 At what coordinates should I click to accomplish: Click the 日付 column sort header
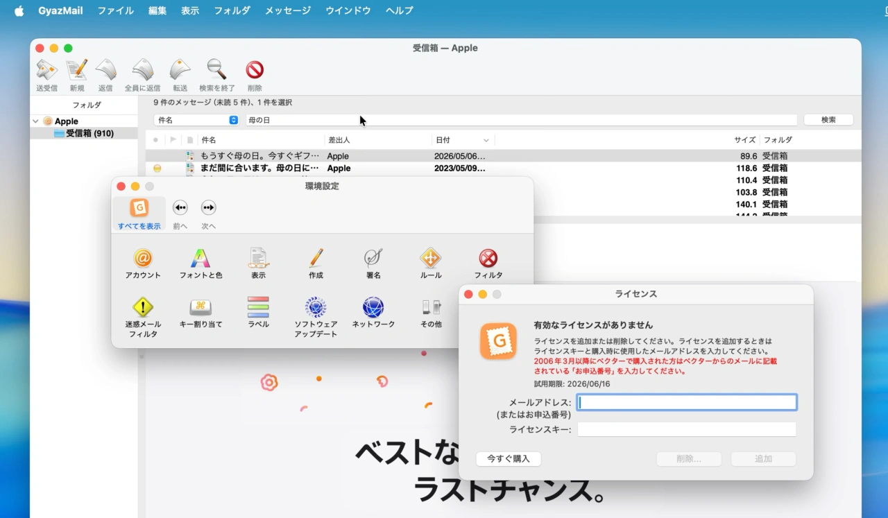(x=463, y=140)
